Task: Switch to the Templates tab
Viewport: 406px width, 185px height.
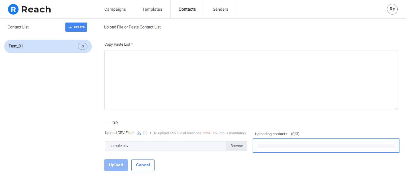Action: (152, 9)
